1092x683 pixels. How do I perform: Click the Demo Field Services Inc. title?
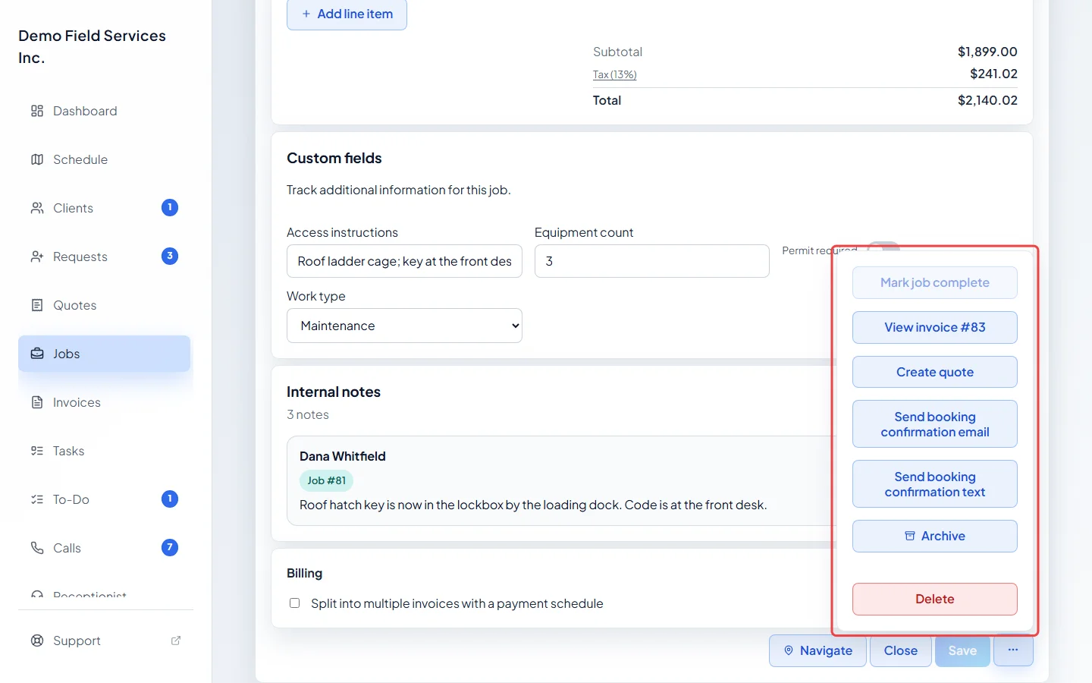(x=92, y=47)
